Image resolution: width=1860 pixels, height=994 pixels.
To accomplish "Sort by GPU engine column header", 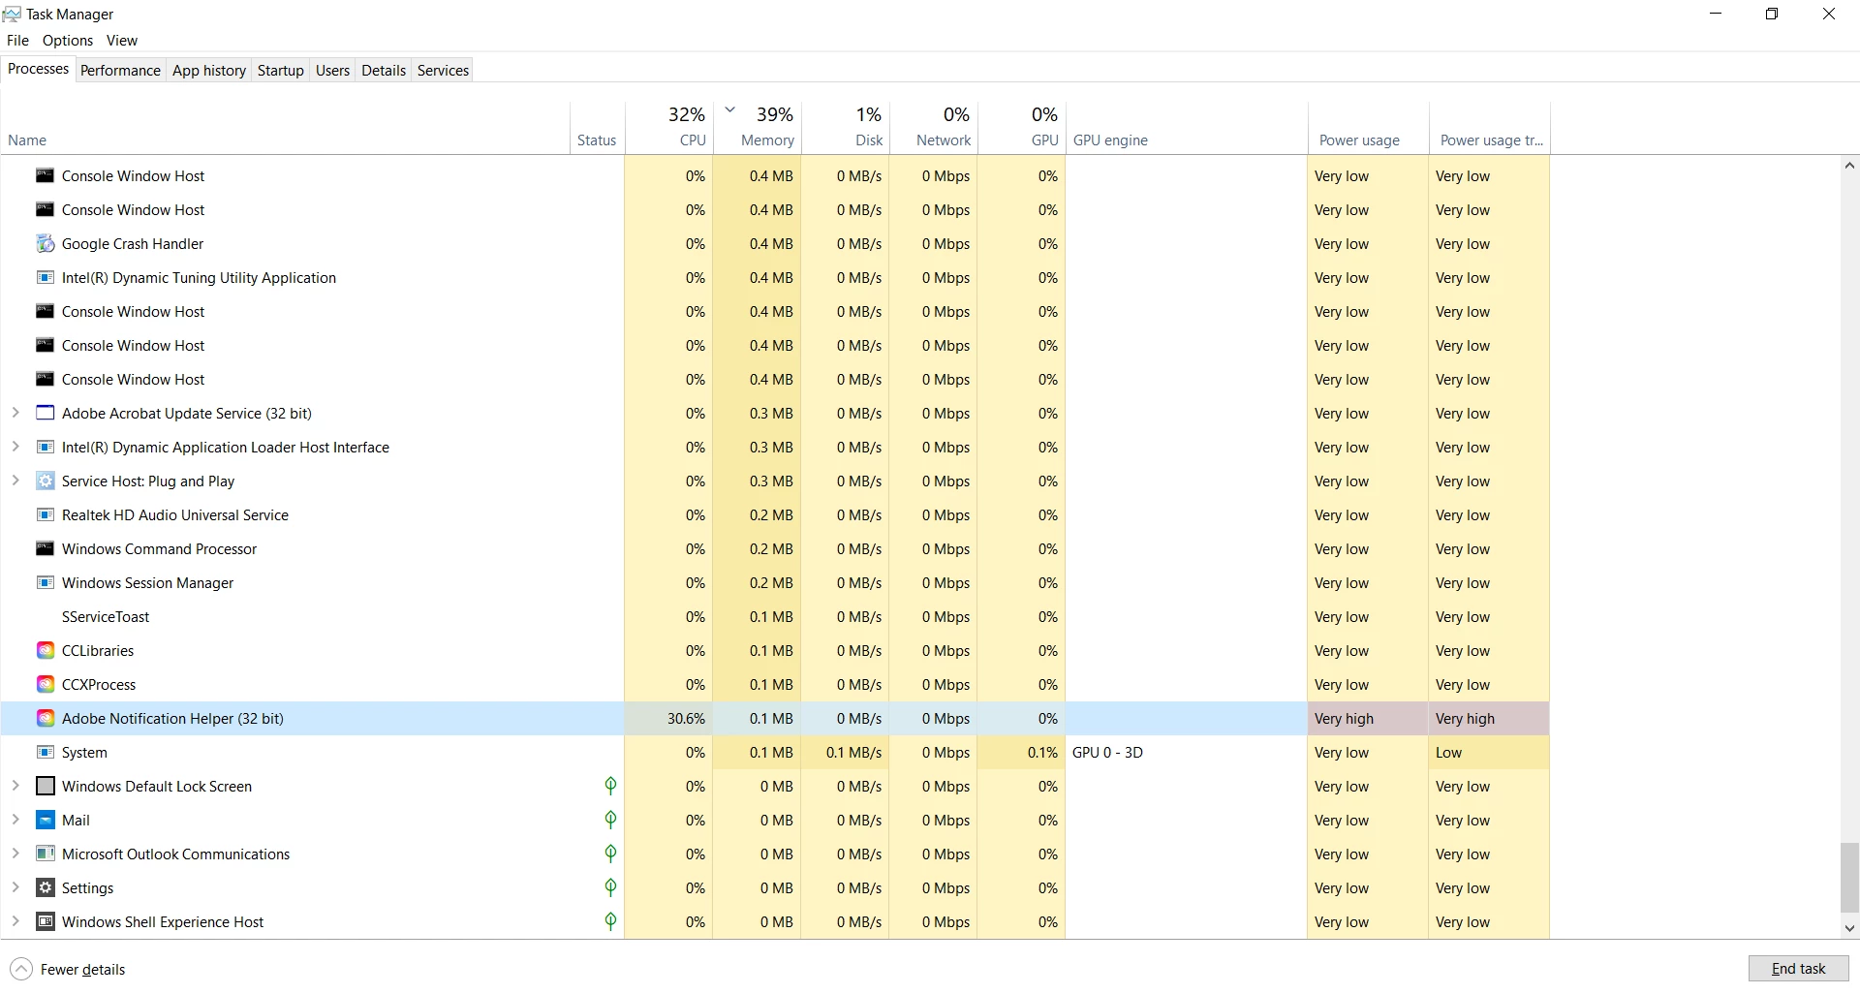I will 1187,127.
